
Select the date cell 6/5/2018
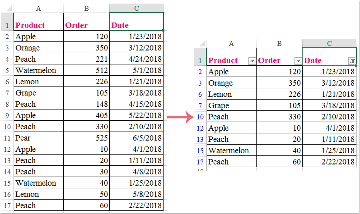click(136, 138)
